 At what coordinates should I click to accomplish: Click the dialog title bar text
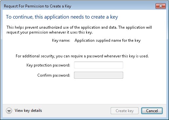[x=38, y=6]
